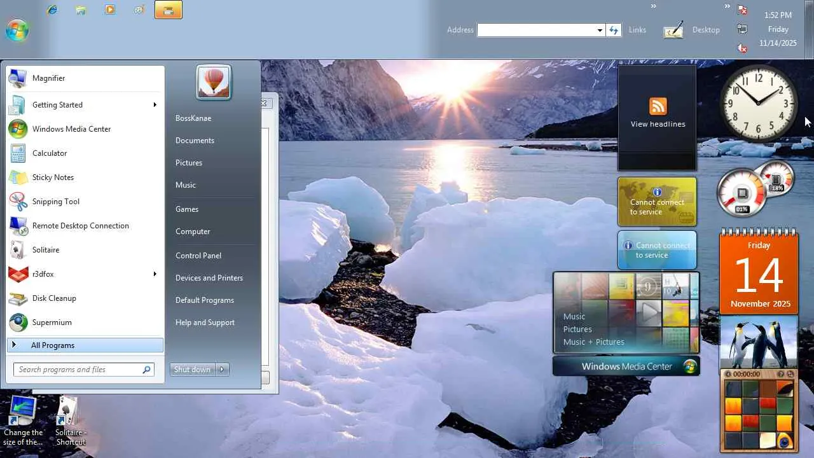
Task: Open Computer from the Start menu
Action: pyautogui.click(x=193, y=232)
